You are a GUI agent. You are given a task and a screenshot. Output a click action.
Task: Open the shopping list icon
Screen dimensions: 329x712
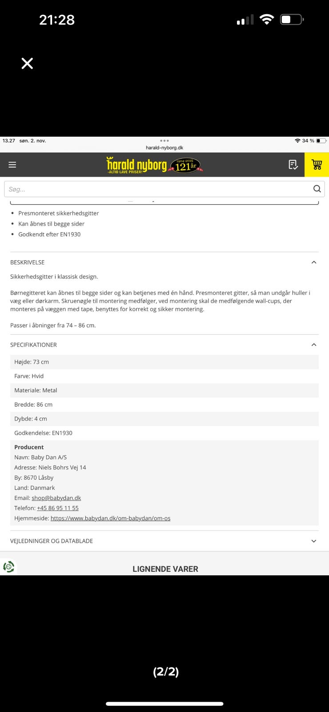(x=293, y=165)
